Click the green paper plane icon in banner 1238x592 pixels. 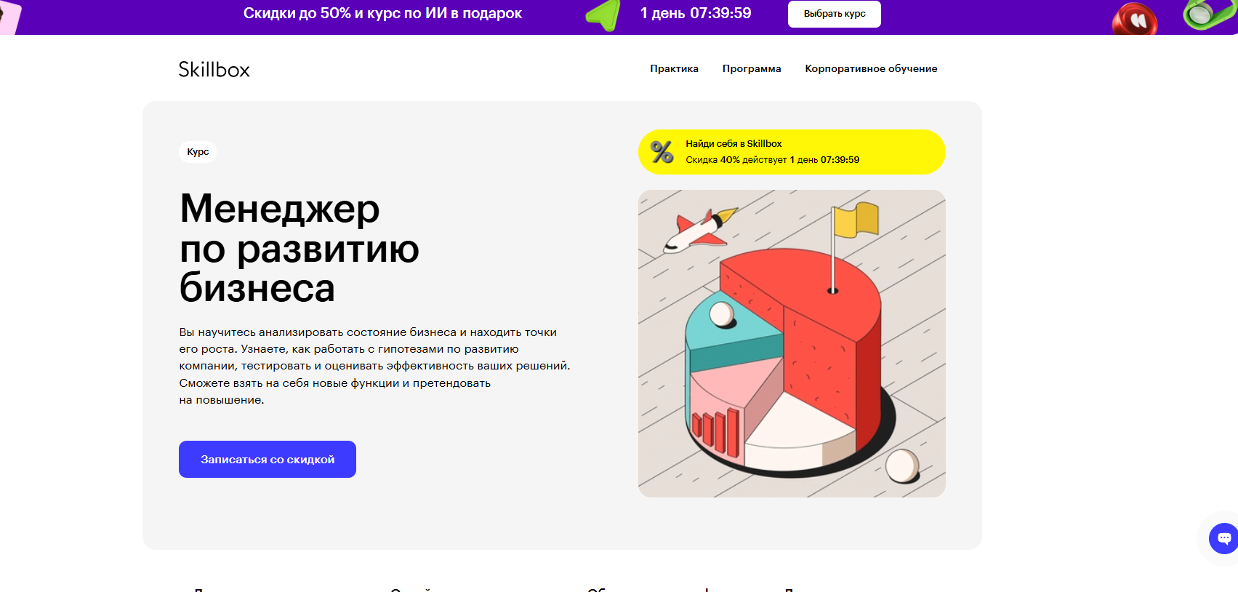(604, 15)
